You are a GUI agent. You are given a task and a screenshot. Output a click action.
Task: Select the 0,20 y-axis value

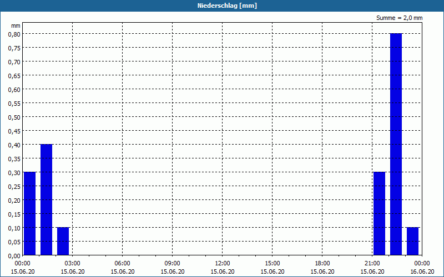click(14, 201)
